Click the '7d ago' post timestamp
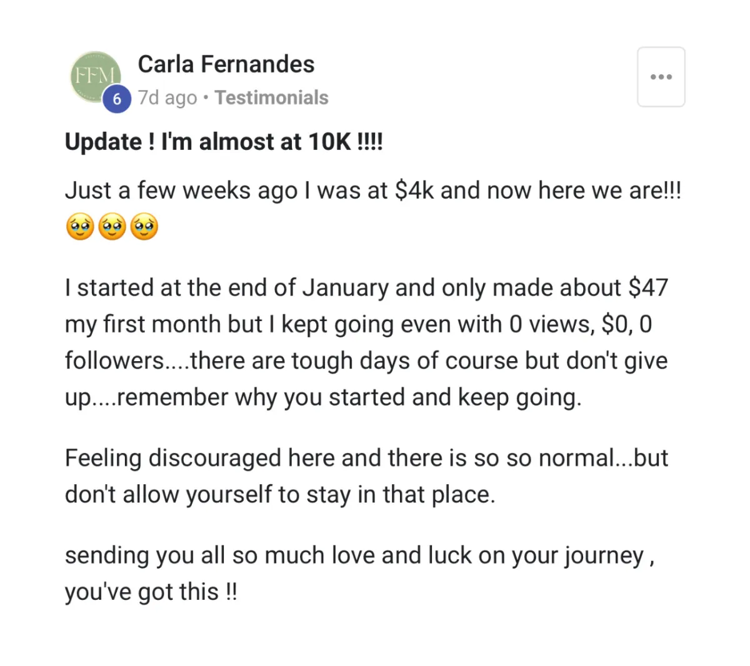 tap(167, 98)
